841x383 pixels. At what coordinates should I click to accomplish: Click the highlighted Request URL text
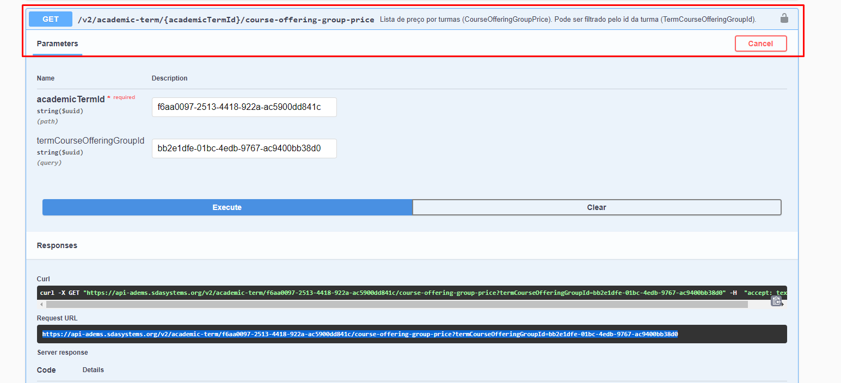point(360,334)
